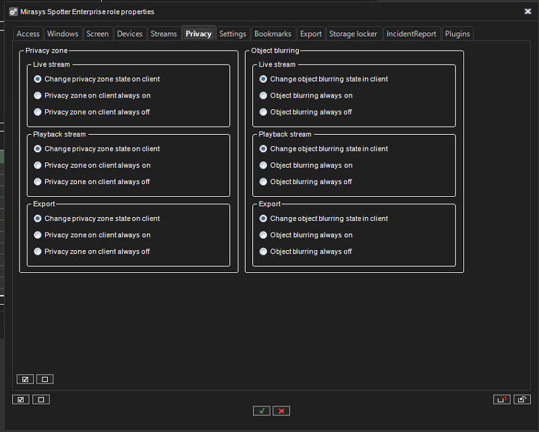
Task: Select live stream 'Object blurring always off'
Action: click(264, 112)
